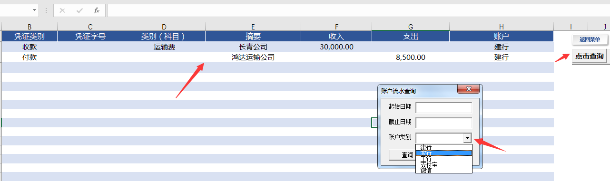This screenshot has height=181, width=610.
Task: Click the 付款 cell
Action: (x=30, y=57)
